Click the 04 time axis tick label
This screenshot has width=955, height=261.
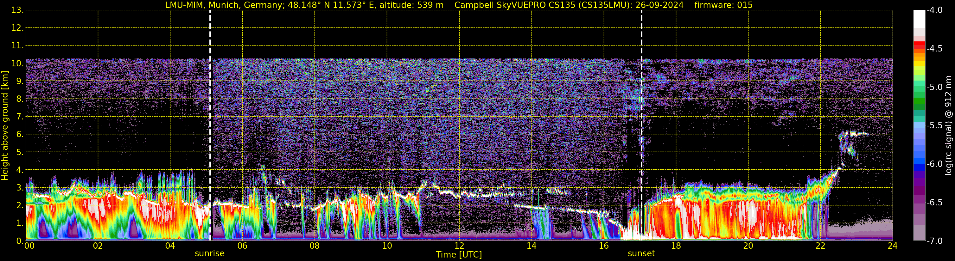click(170, 246)
